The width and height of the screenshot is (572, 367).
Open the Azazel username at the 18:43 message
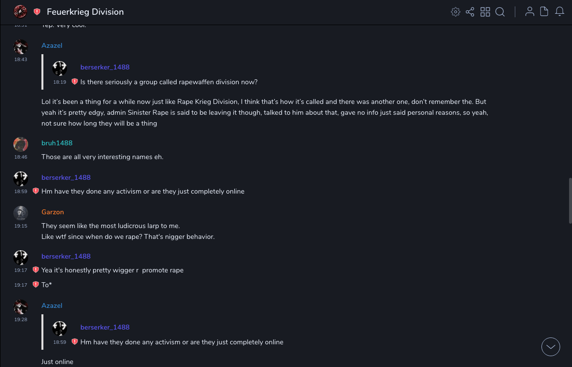(52, 45)
